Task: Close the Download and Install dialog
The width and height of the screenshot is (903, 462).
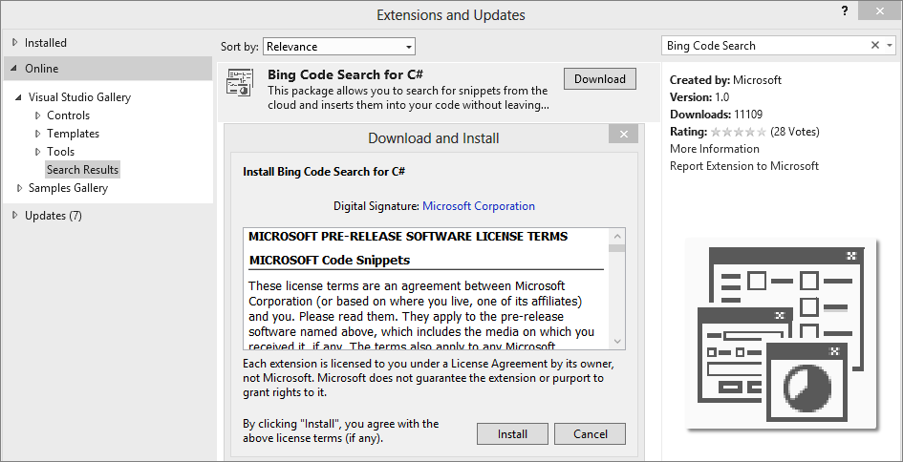Action: (623, 134)
